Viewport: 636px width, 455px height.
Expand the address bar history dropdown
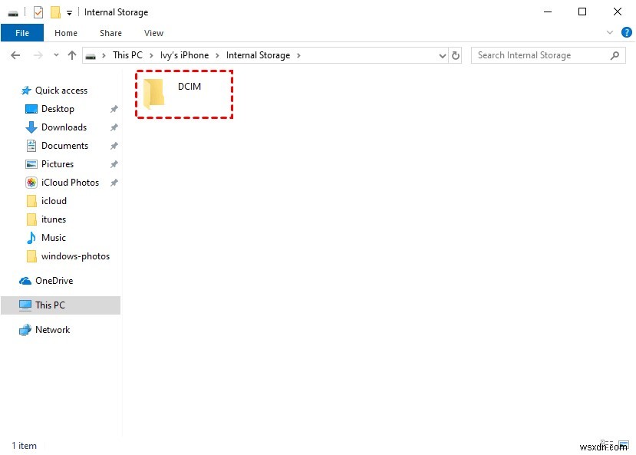tap(442, 54)
